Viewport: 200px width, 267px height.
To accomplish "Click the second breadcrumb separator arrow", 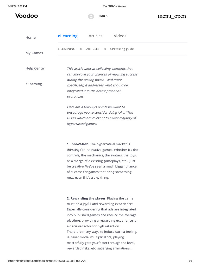I will (x=105, y=49).
